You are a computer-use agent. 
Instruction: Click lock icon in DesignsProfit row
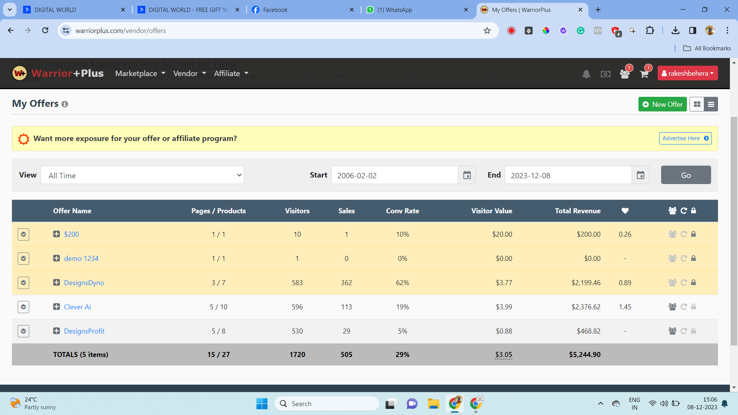[694, 331]
